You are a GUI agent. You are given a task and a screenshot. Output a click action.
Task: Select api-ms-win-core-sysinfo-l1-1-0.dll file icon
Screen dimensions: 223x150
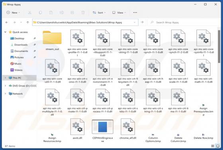click(203, 38)
